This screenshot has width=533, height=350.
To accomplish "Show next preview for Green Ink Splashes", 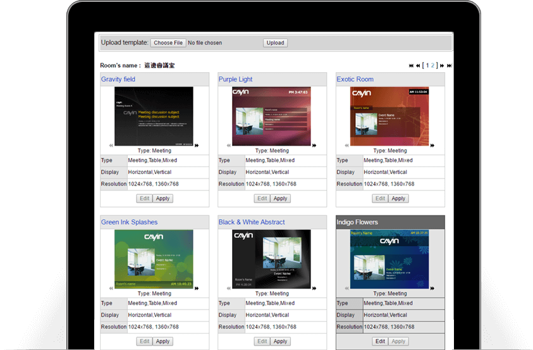I will tap(197, 289).
